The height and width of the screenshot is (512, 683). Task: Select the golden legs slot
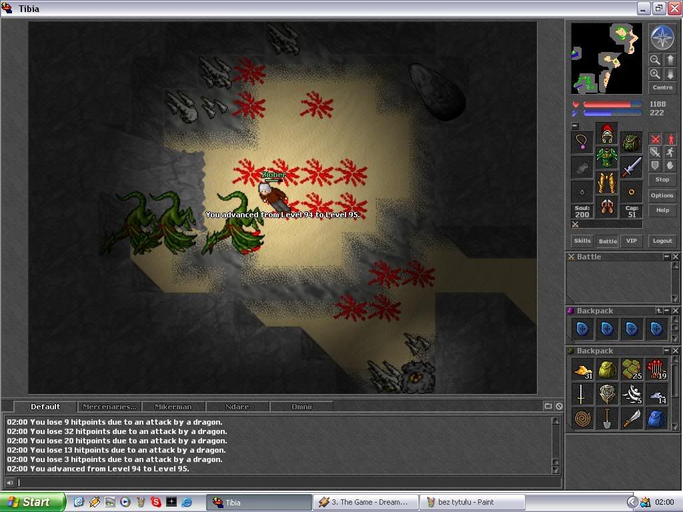pyautogui.click(x=607, y=183)
